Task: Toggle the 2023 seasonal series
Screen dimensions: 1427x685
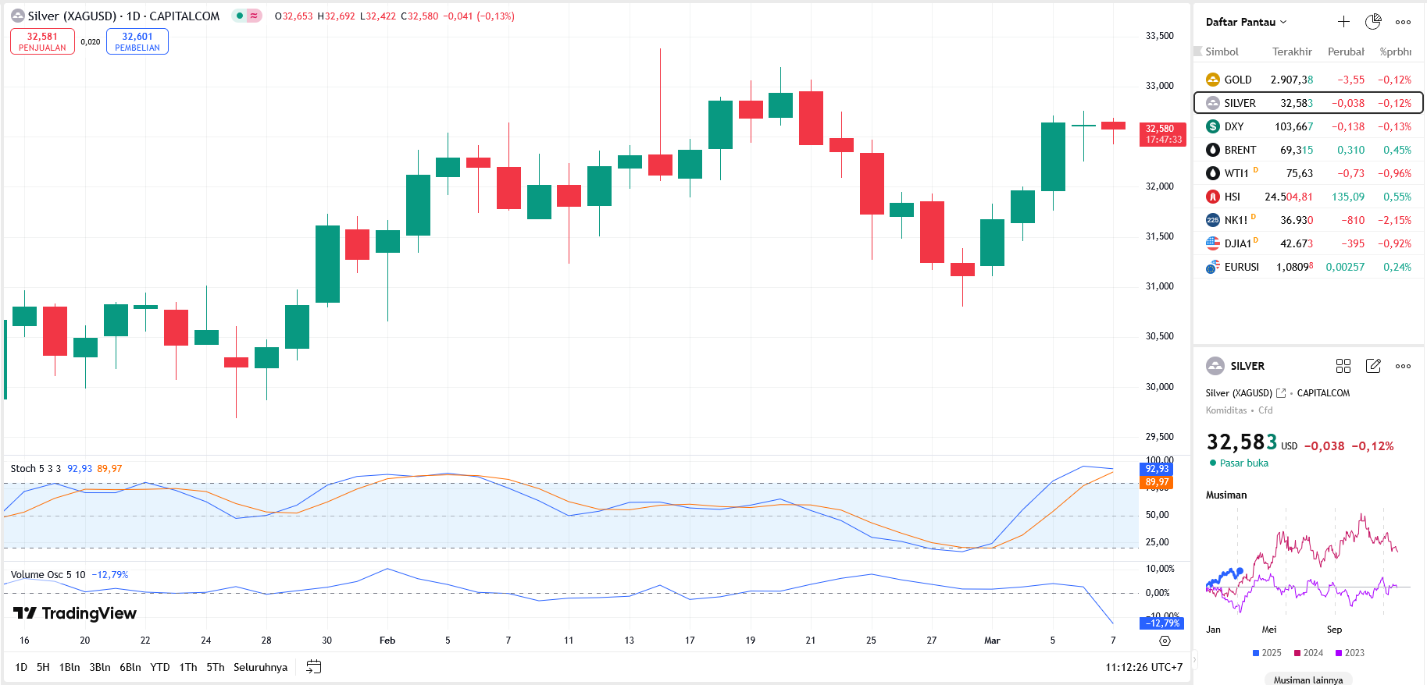Action: [x=1350, y=653]
